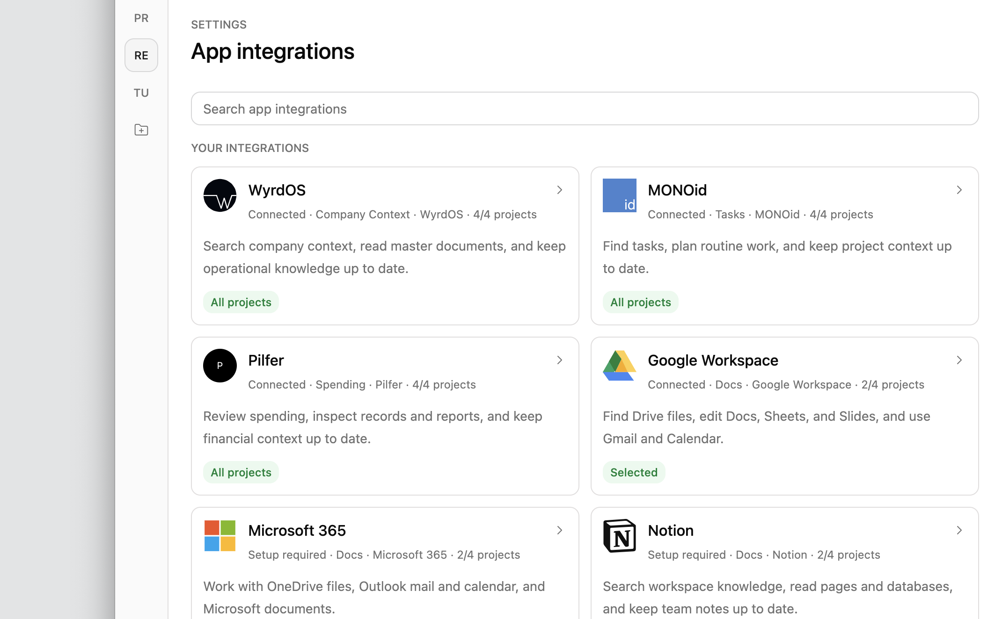Open the Pilfer integration title
Screen dimensions: 995x619
(x=266, y=360)
